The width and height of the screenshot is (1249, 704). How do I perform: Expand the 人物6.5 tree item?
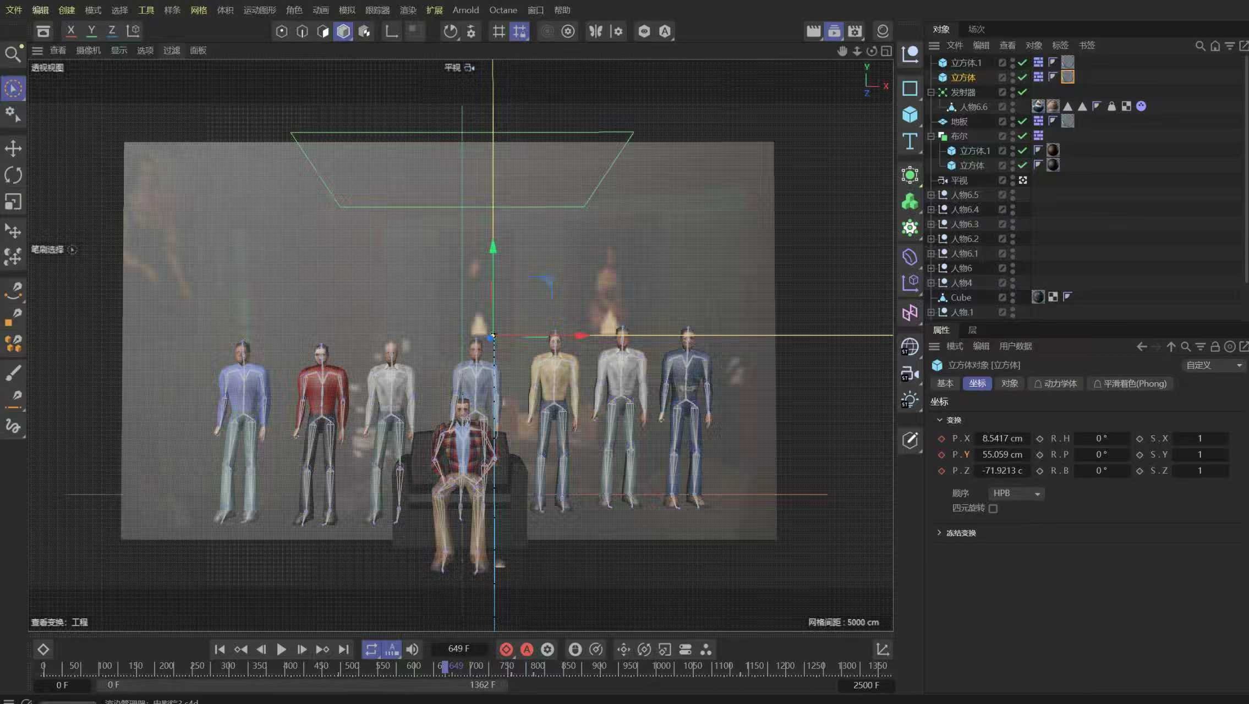coord(931,195)
